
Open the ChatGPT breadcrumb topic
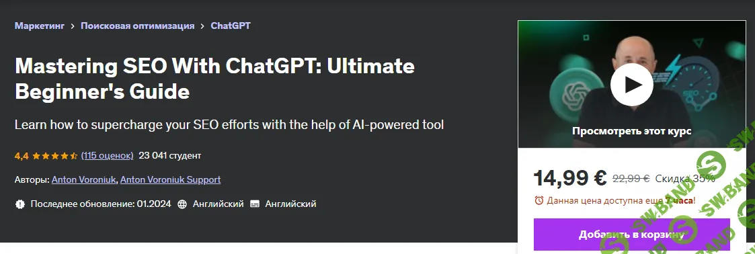(231, 26)
